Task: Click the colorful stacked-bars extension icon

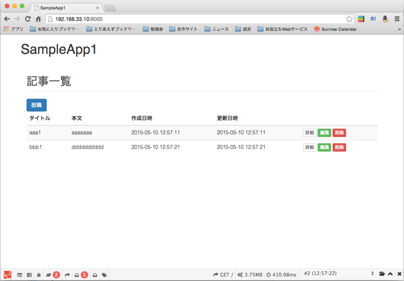Action: tap(361, 19)
